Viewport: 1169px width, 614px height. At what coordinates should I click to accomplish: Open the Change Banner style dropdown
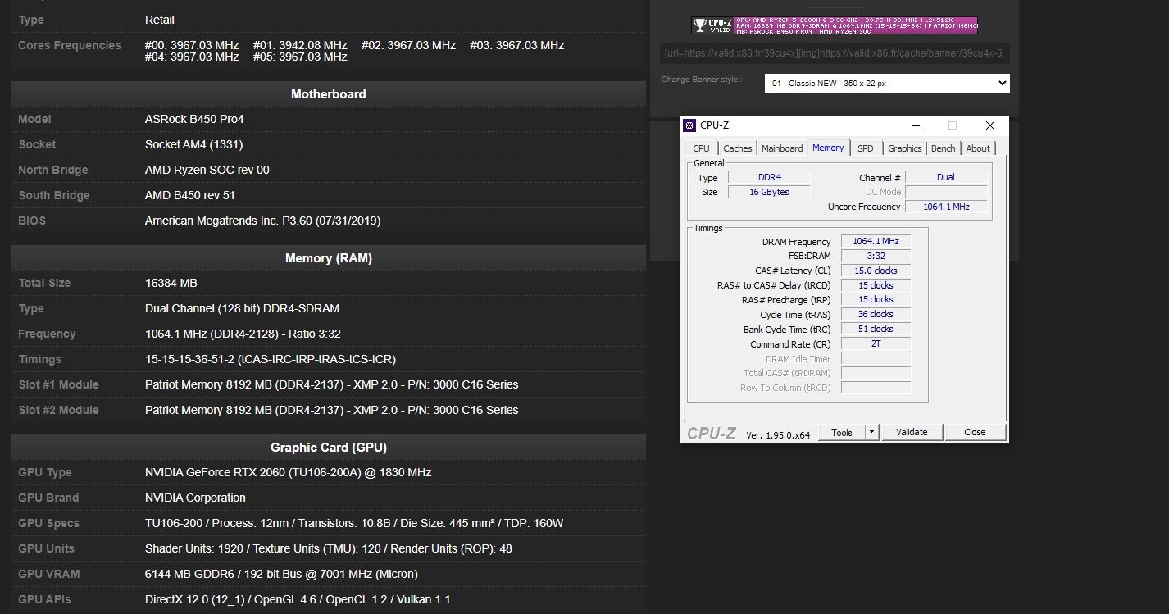point(887,83)
